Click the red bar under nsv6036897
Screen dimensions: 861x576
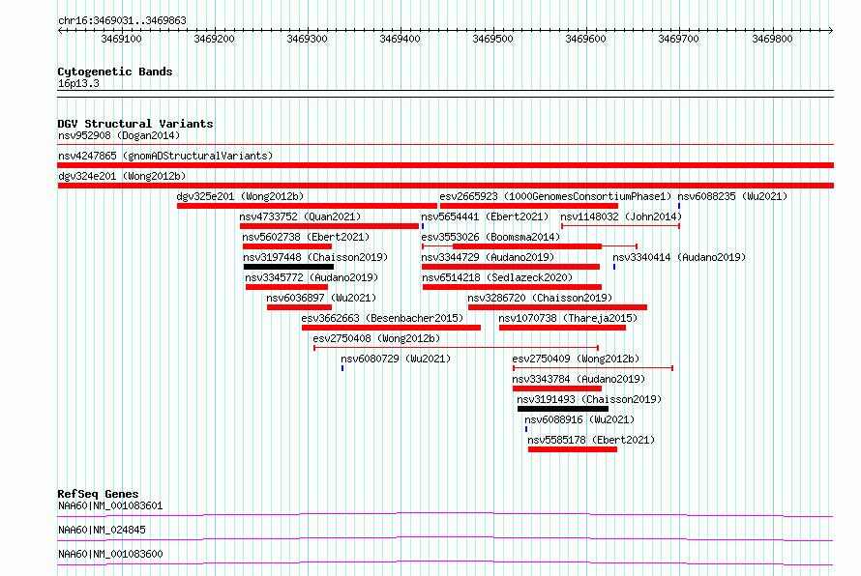coord(299,307)
